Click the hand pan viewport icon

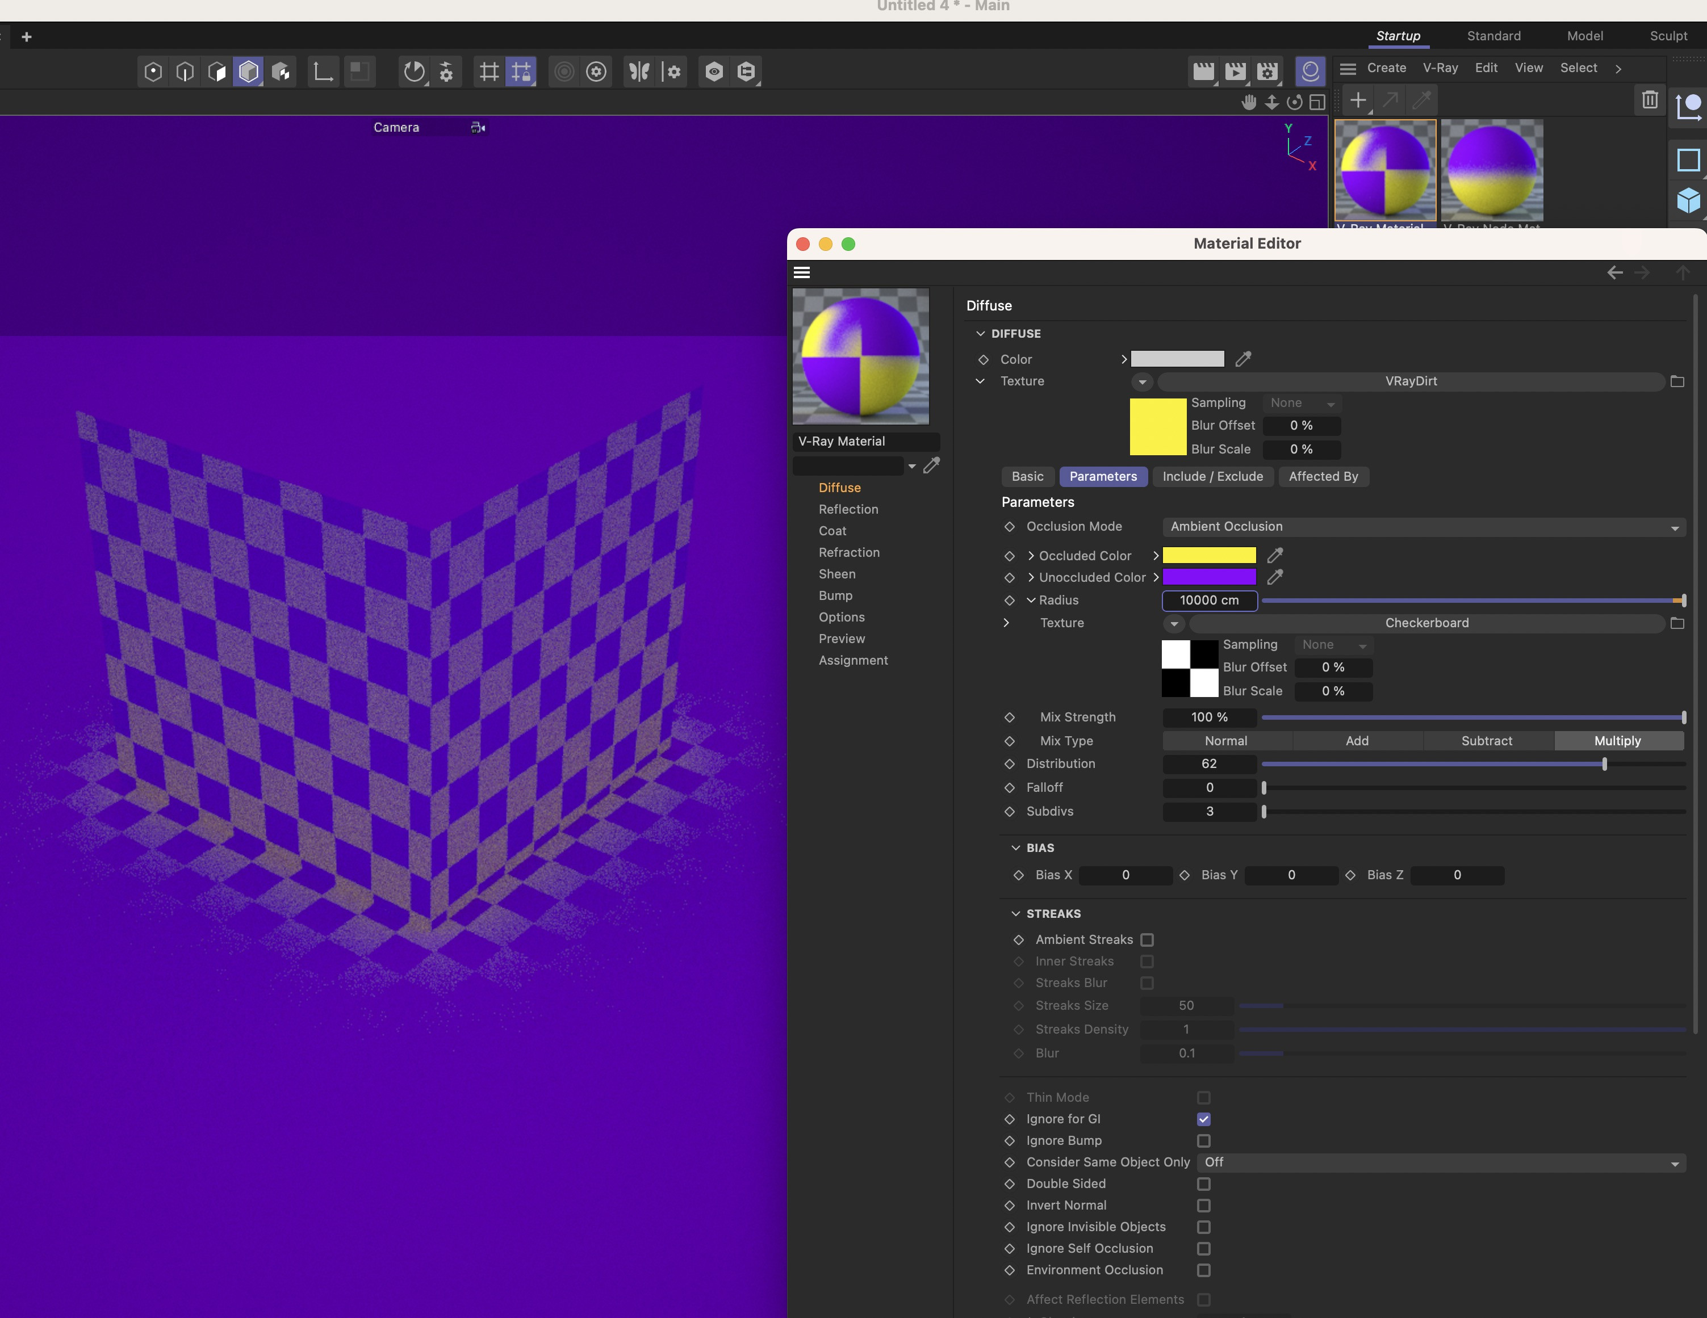click(1249, 102)
